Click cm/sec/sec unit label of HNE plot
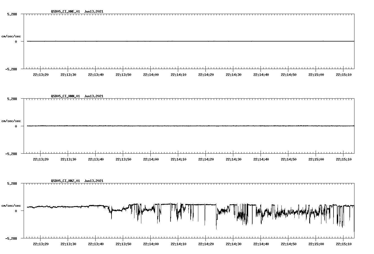Screen dimensions: 374x254 (11, 36)
